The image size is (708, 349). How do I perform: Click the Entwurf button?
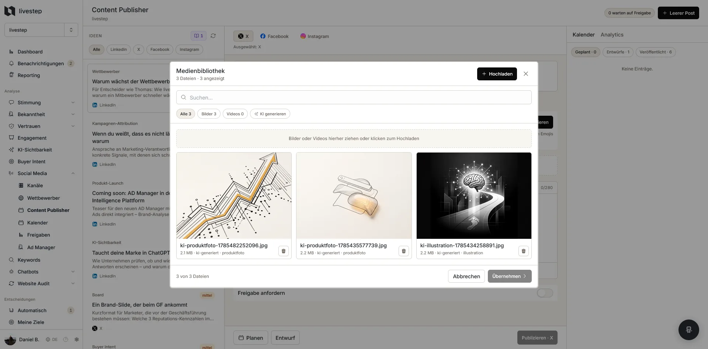pyautogui.click(x=285, y=338)
